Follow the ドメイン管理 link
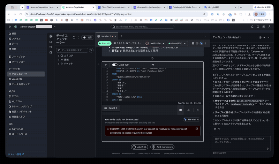 point(16,154)
